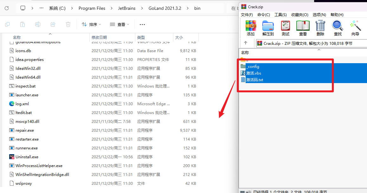
Task: Click the Explorer rename icon in toolbar
Action: 38,24
